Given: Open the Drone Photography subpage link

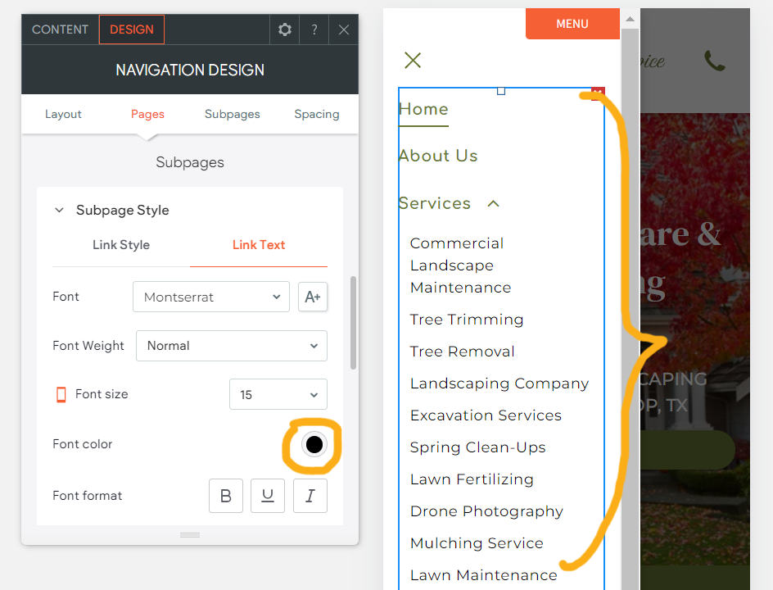Looking at the screenshot, I should tap(486, 511).
